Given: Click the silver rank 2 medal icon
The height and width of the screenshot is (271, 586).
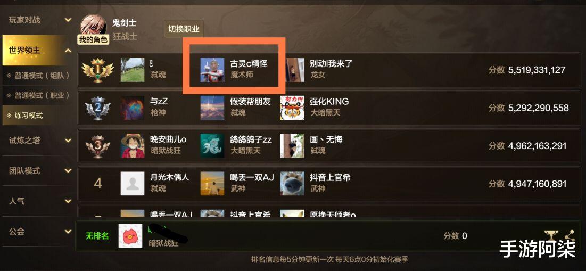Looking at the screenshot, I should click(97, 108).
